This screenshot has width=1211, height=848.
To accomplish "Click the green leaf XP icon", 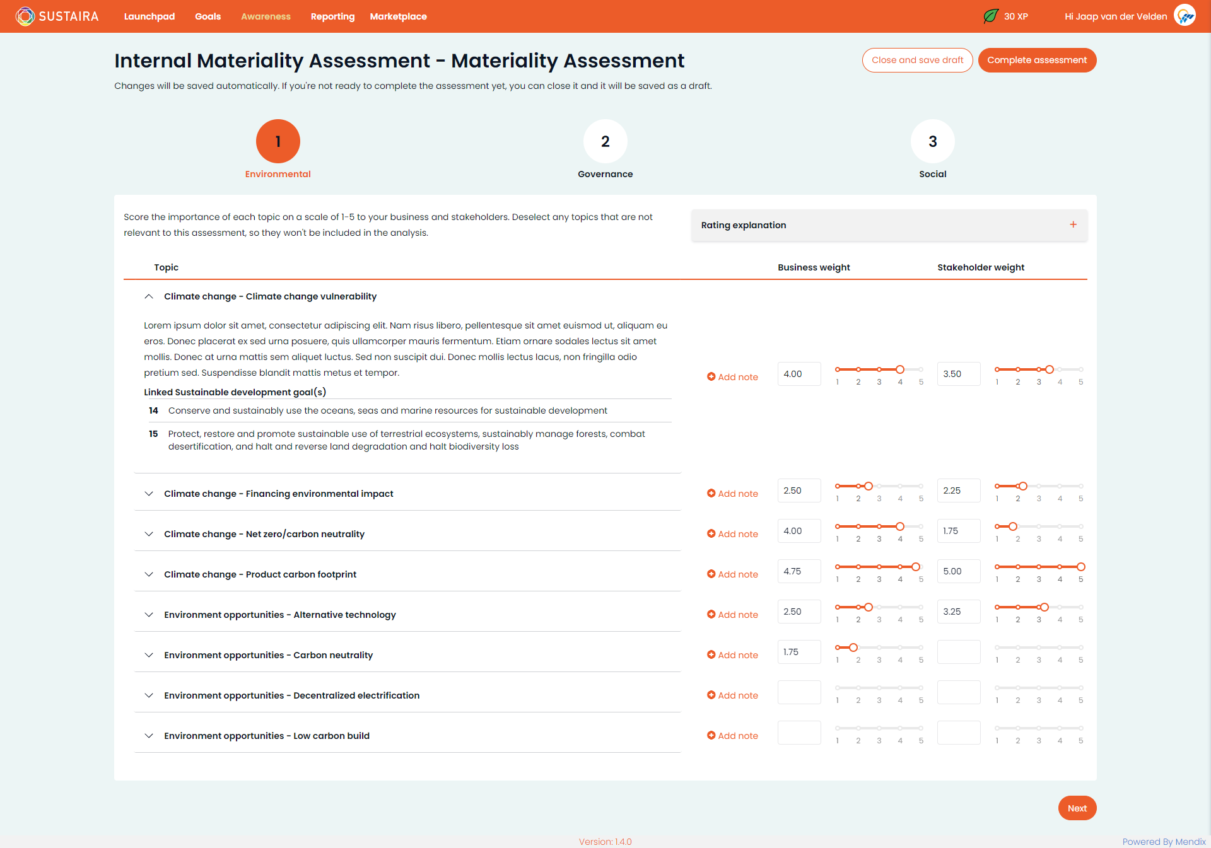I will pyautogui.click(x=991, y=16).
